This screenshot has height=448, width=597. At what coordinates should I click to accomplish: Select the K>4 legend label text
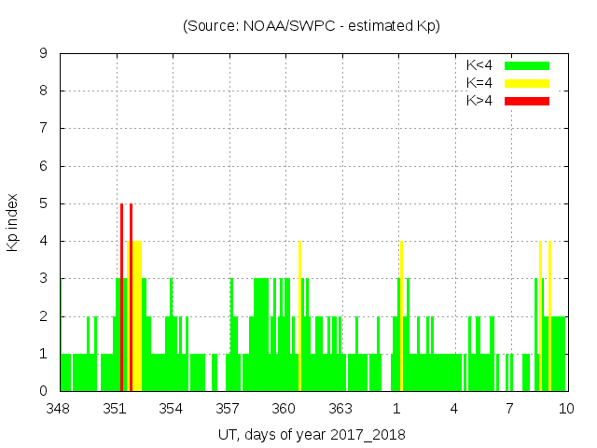pos(480,100)
